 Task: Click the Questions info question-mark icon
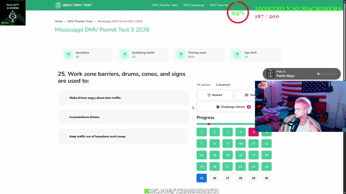(x=68, y=55)
